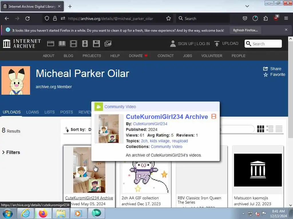The image size is (293, 219).
Task: Select the UPLOADS tab
Action: 11,112
